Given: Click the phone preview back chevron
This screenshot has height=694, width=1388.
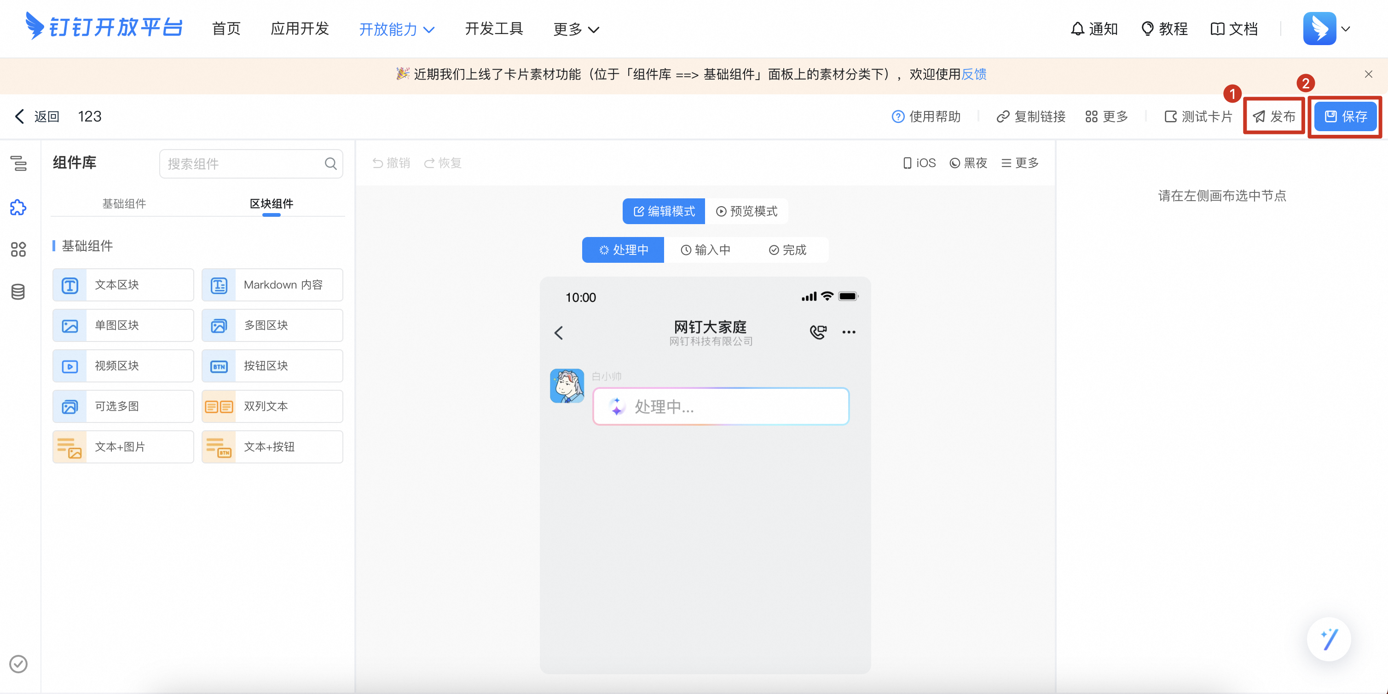Looking at the screenshot, I should point(559,333).
